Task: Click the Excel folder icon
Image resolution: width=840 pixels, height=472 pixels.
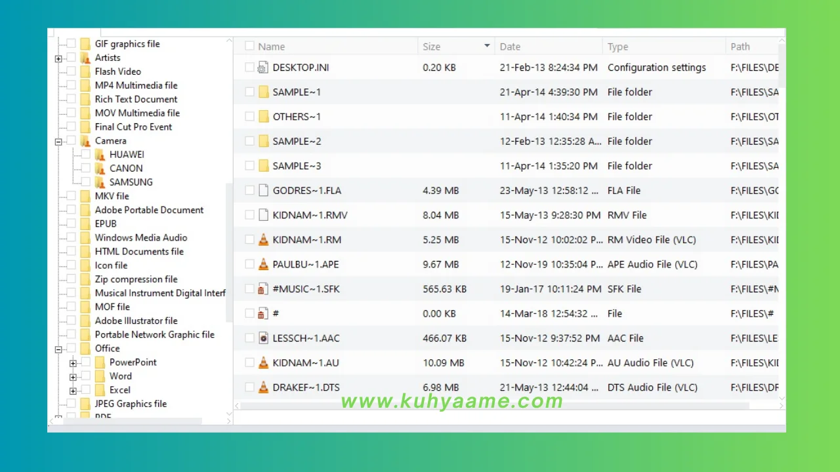Action: click(x=100, y=389)
